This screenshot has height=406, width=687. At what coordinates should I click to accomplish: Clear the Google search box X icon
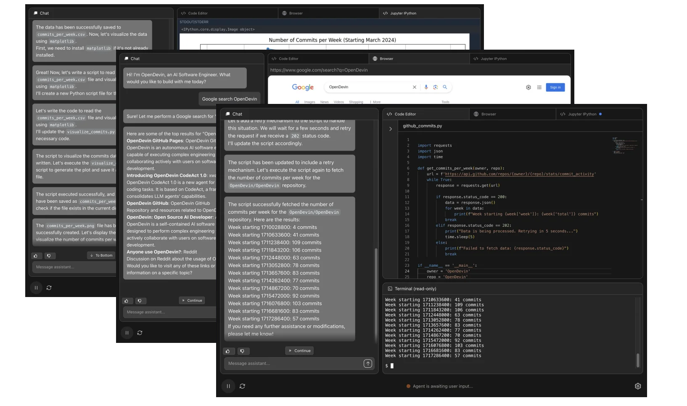point(415,87)
